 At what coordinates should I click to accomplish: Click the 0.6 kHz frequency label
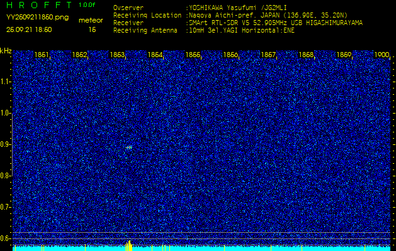[x=6, y=238]
